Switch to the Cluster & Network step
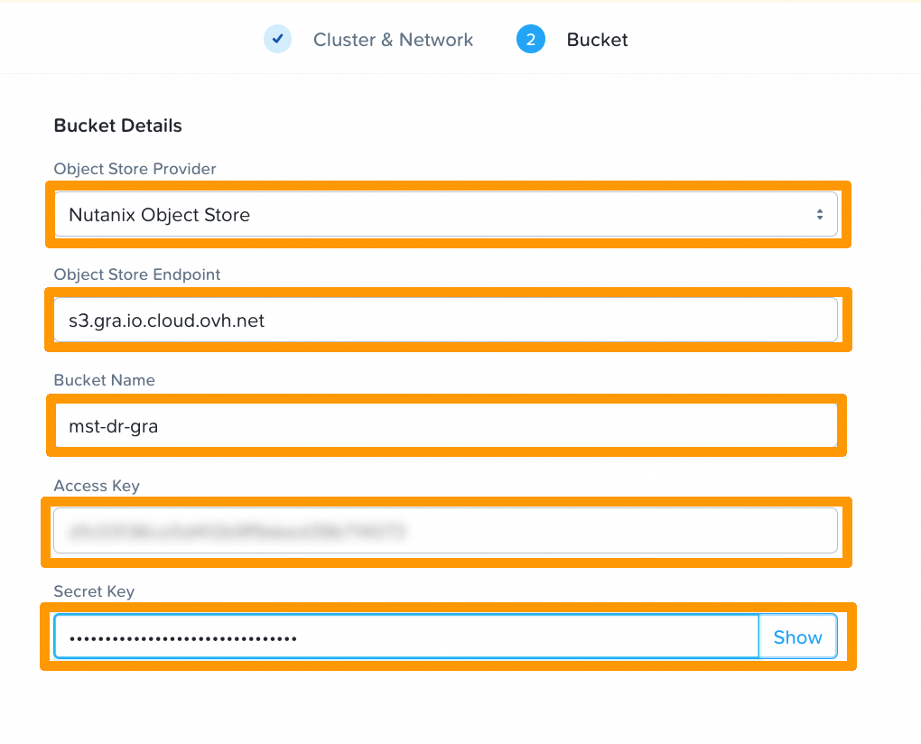This screenshot has height=744, width=921. click(393, 38)
